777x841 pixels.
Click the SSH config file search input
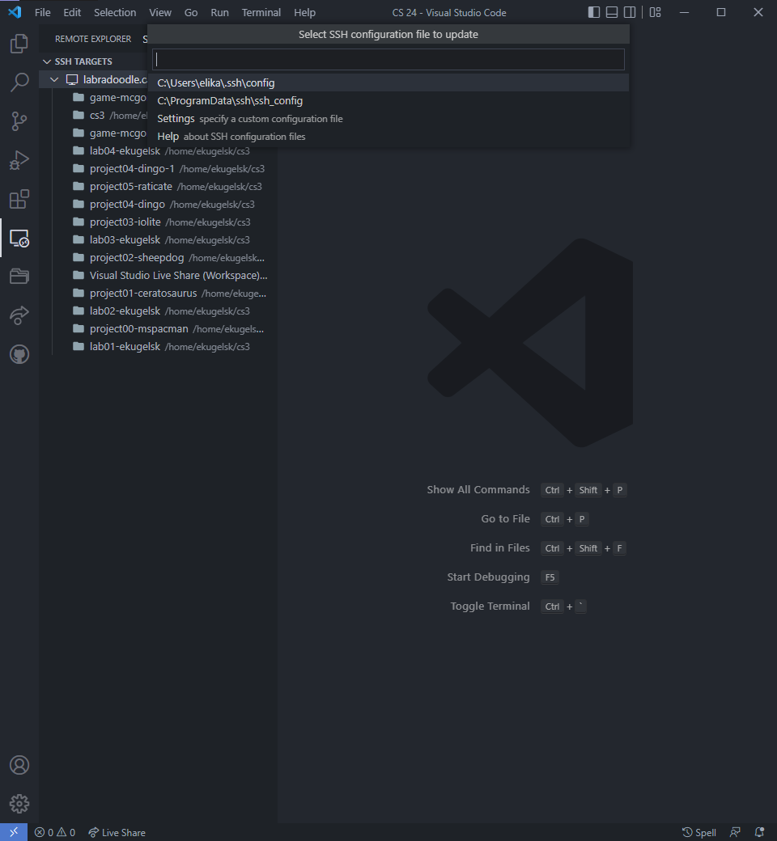tap(388, 60)
